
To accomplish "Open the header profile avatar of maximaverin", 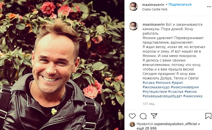I will [133, 6].
